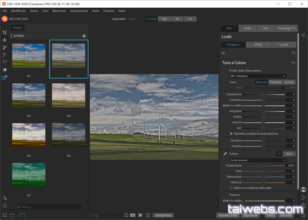Select the Crop tool
The height and width of the screenshot is (220, 308).
(x=5, y=33)
